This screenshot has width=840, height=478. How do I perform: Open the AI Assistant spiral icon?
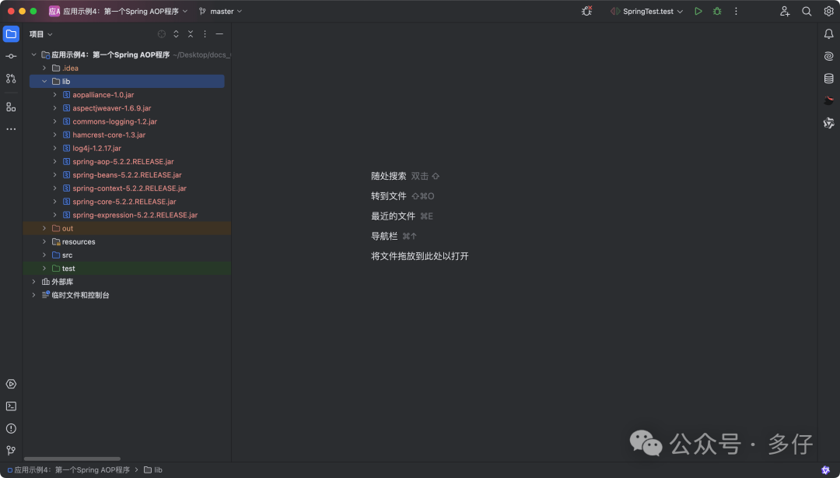pyautogui.click(x=829, y=56)
